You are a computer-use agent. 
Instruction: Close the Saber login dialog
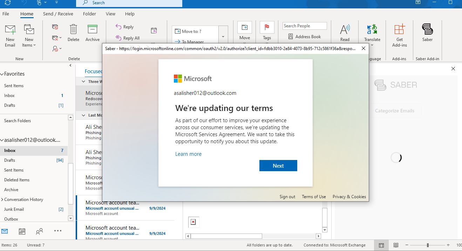click(x=363, y=48)
